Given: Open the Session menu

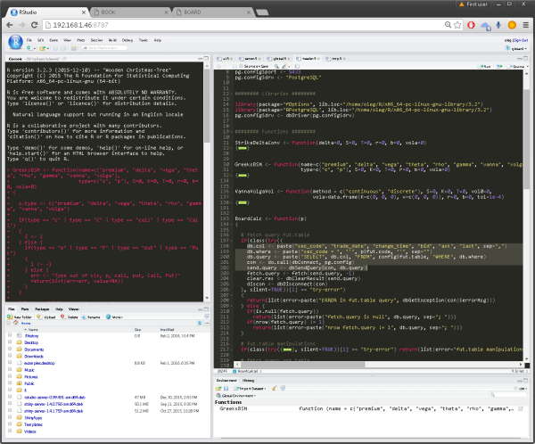Looking at the screenshot, I should pyautogui.click(x=97, y=40).
